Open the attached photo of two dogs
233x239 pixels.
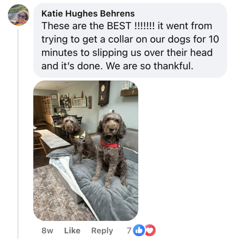[x=86, y=151]
